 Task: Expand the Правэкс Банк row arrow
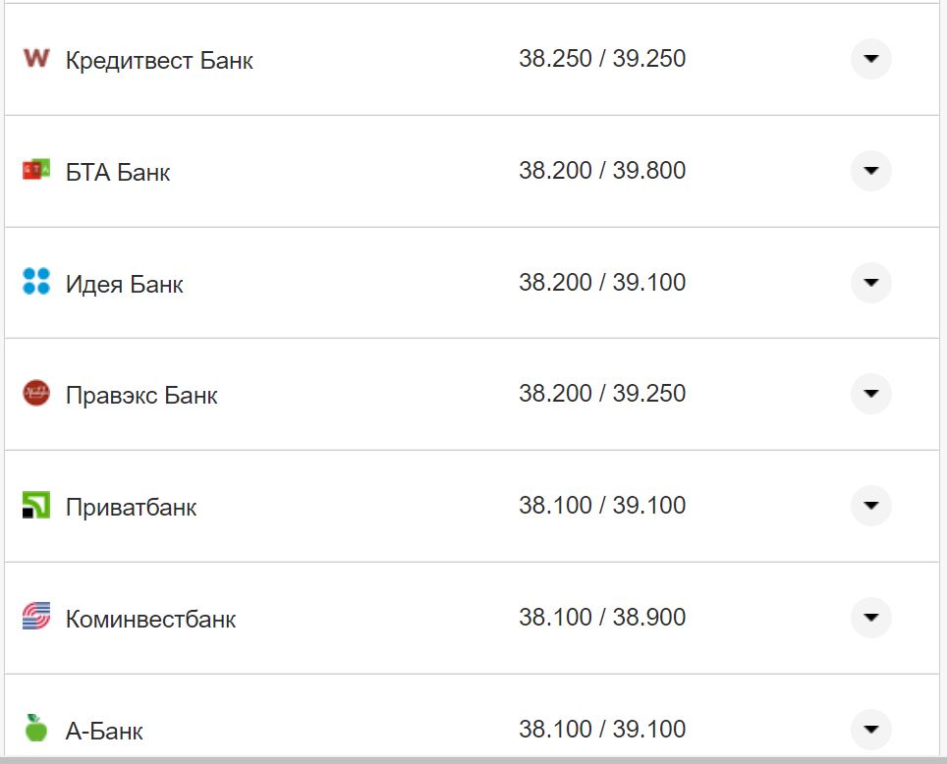(870, 394)
